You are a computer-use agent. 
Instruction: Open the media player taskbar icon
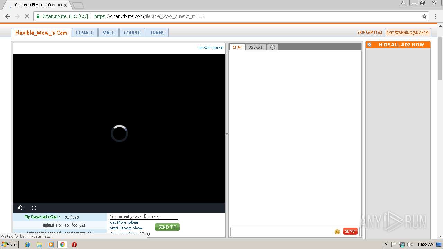pos(51,245)
